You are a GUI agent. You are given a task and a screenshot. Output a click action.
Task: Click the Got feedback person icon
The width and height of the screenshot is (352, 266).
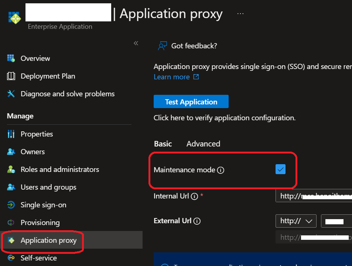(x=162, y=46)
